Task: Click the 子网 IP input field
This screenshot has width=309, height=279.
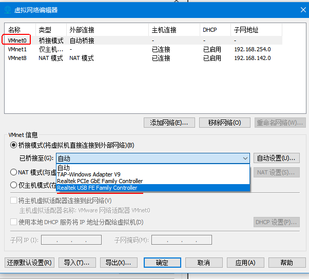Action: (x=71, y=240)
